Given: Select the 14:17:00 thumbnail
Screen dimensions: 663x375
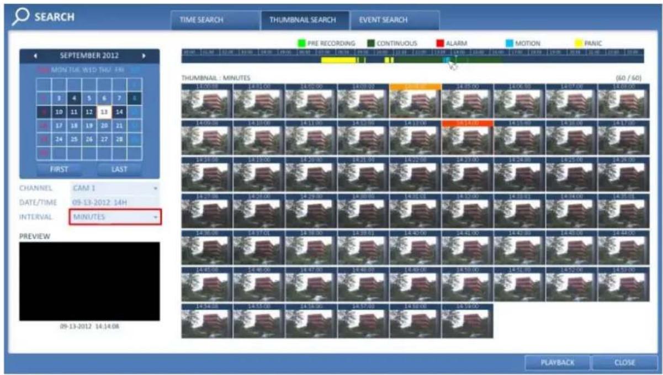Looking at the screenshot, I should coord(624,137).
